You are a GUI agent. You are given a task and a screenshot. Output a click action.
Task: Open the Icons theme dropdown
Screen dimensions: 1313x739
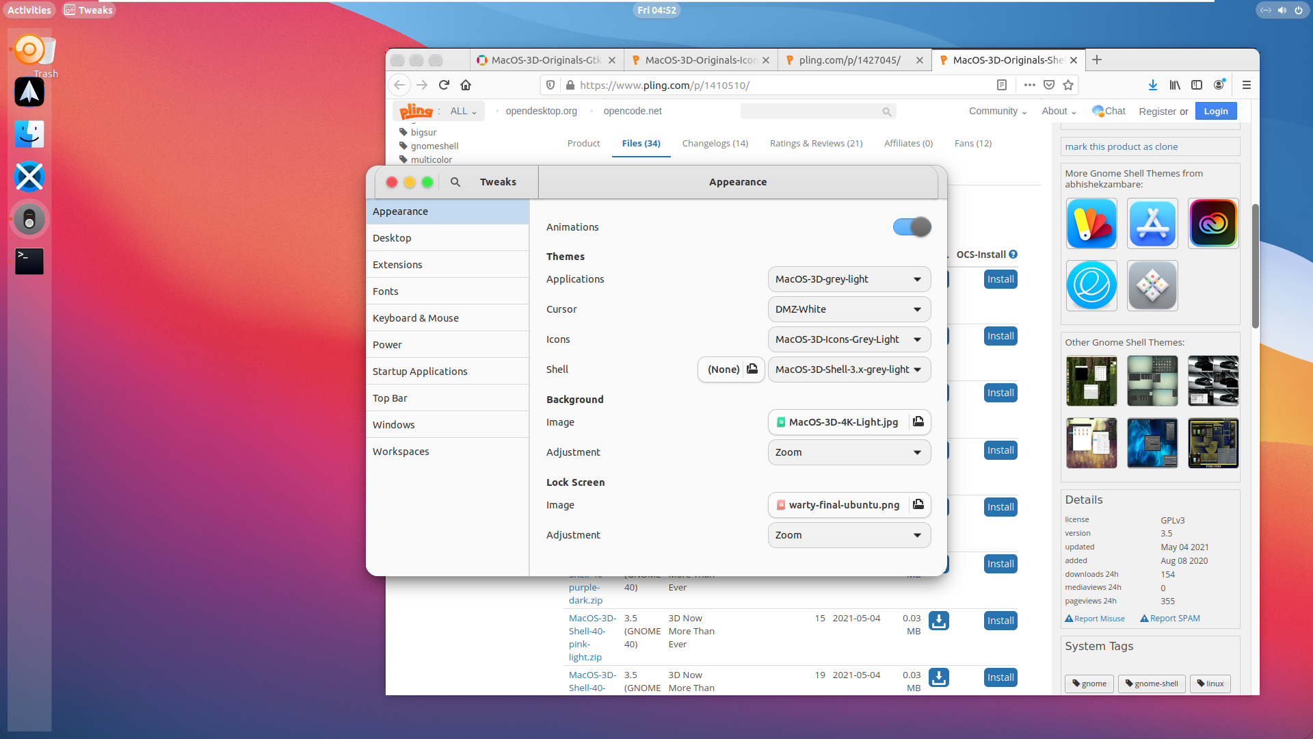point(849,339)
